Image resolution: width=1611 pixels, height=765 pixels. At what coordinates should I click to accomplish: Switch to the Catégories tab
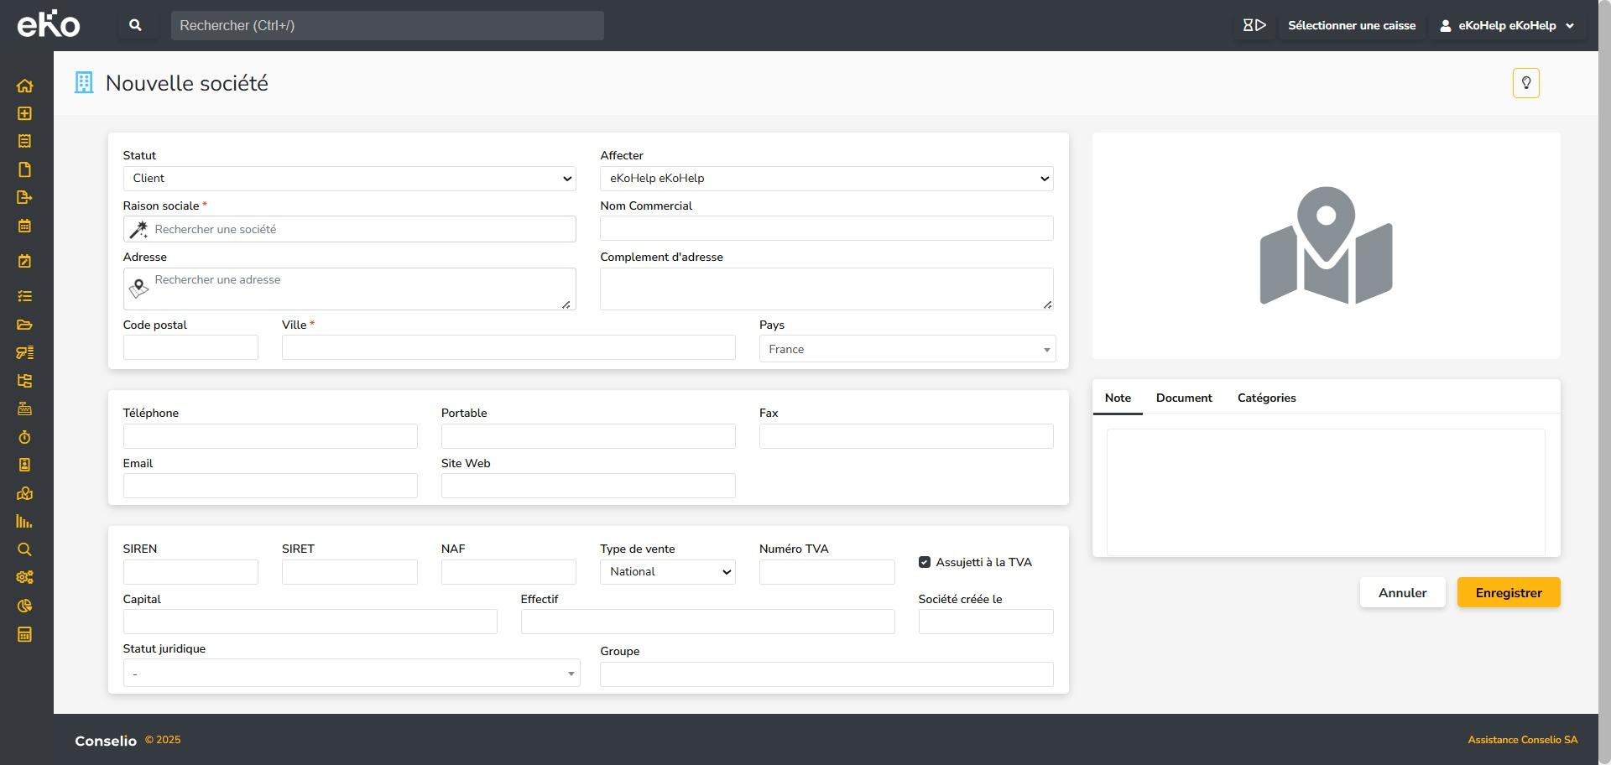click(1266, 398)
